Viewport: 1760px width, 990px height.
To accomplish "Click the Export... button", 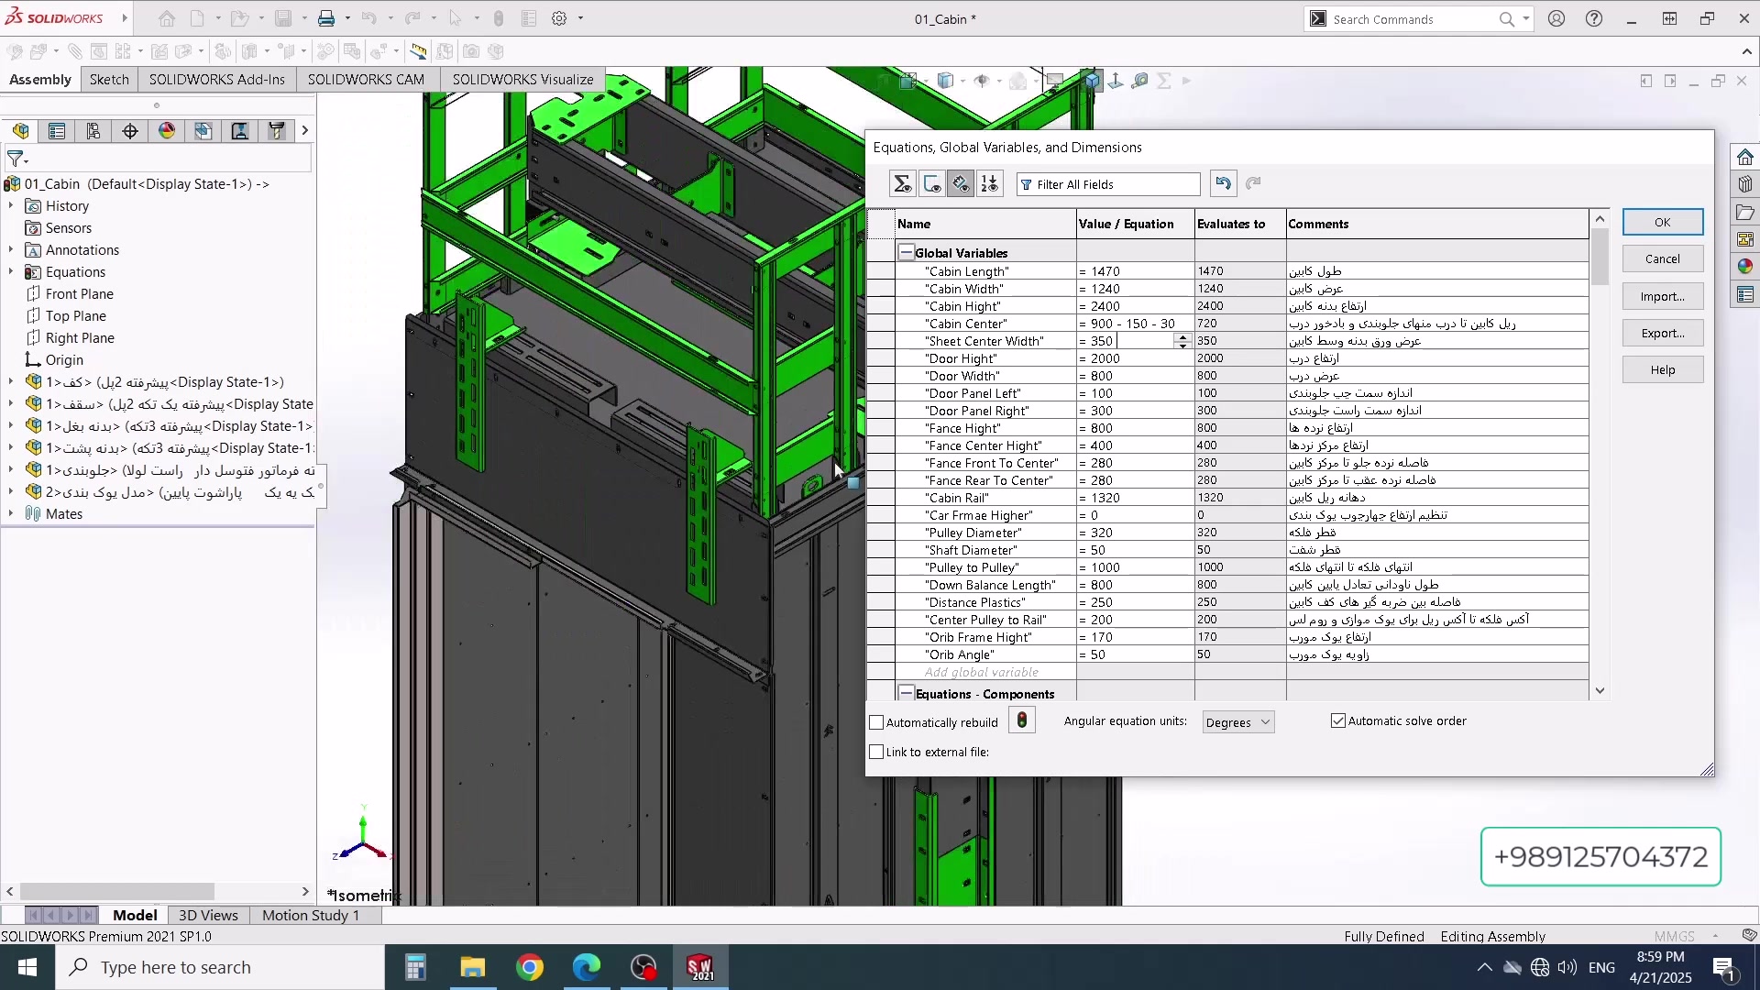I will click(1662, 334).
